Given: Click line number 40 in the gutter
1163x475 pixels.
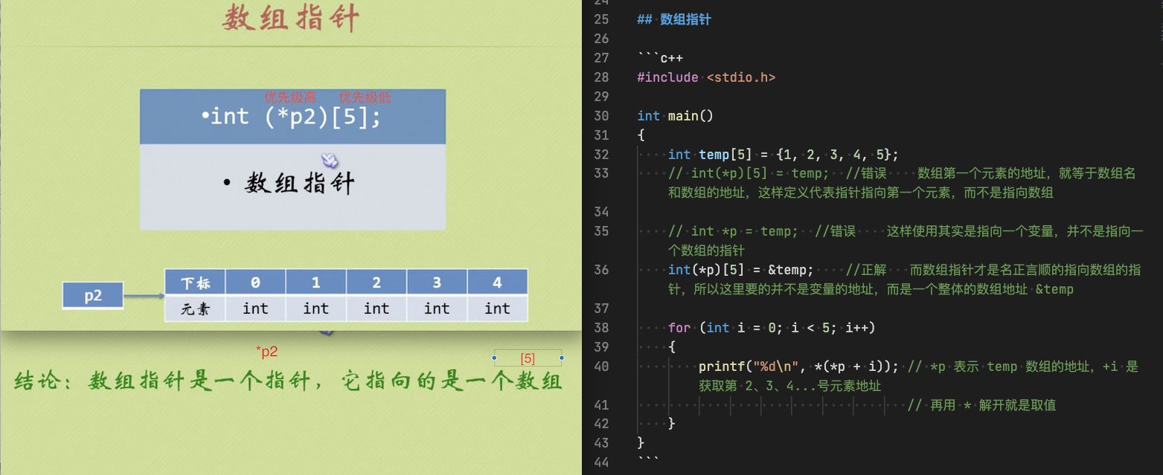Looking at the screenshot, I should coord(601,366).
